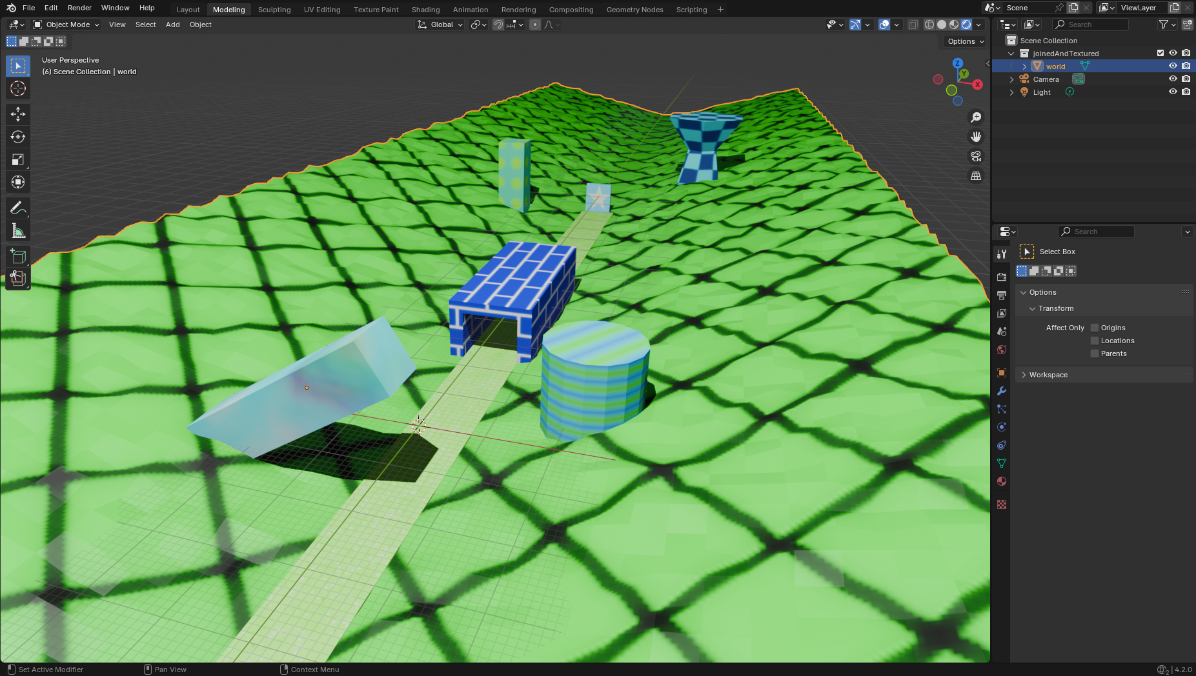Open the Modifiers wrench properties tab
This screenshot has height=676, width=1196.
[1002, 391]
